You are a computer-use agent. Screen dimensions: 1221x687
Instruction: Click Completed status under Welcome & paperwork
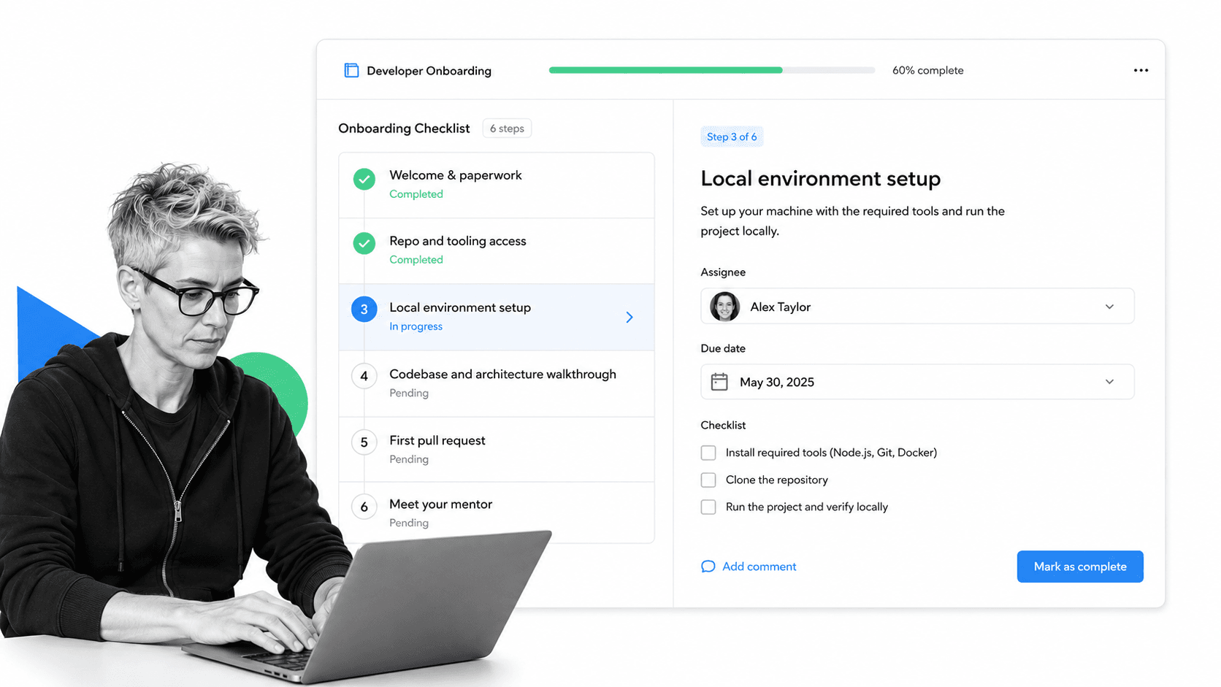coord(416,194)
